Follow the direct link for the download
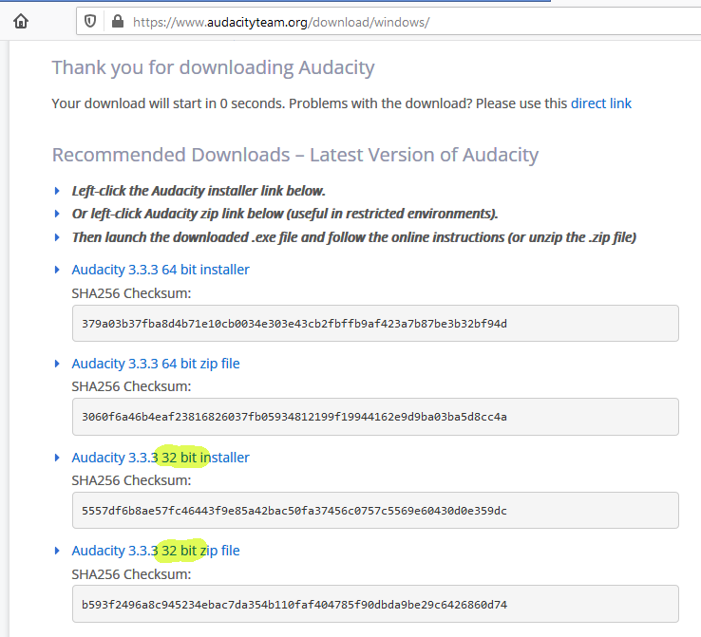The image size is (701, 637). click(601, 103)
